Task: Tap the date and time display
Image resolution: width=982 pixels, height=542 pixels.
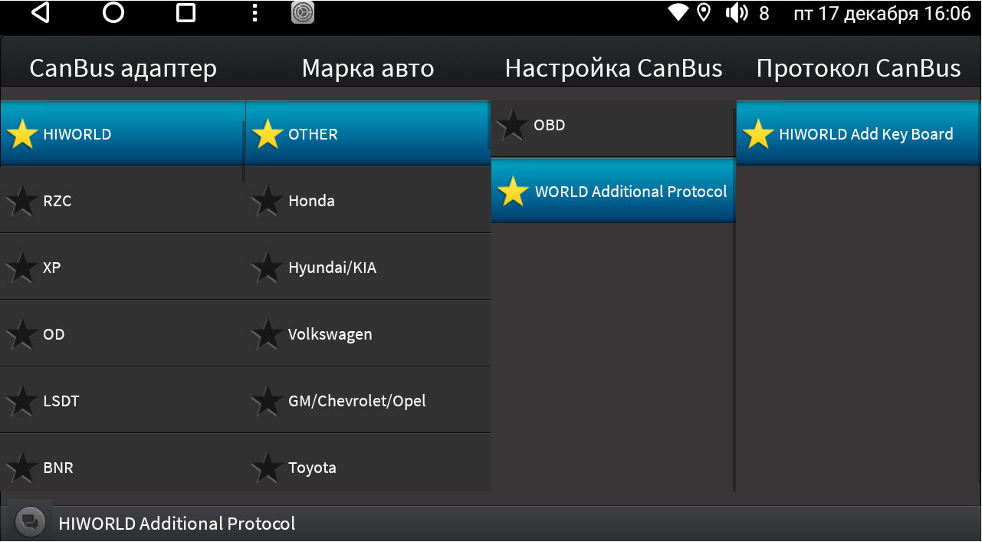Action: 882,13
